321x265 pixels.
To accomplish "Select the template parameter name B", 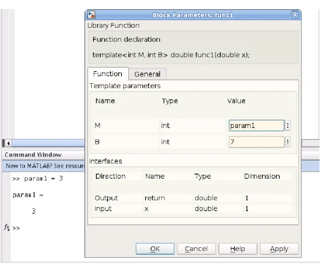I will point(126,142).
